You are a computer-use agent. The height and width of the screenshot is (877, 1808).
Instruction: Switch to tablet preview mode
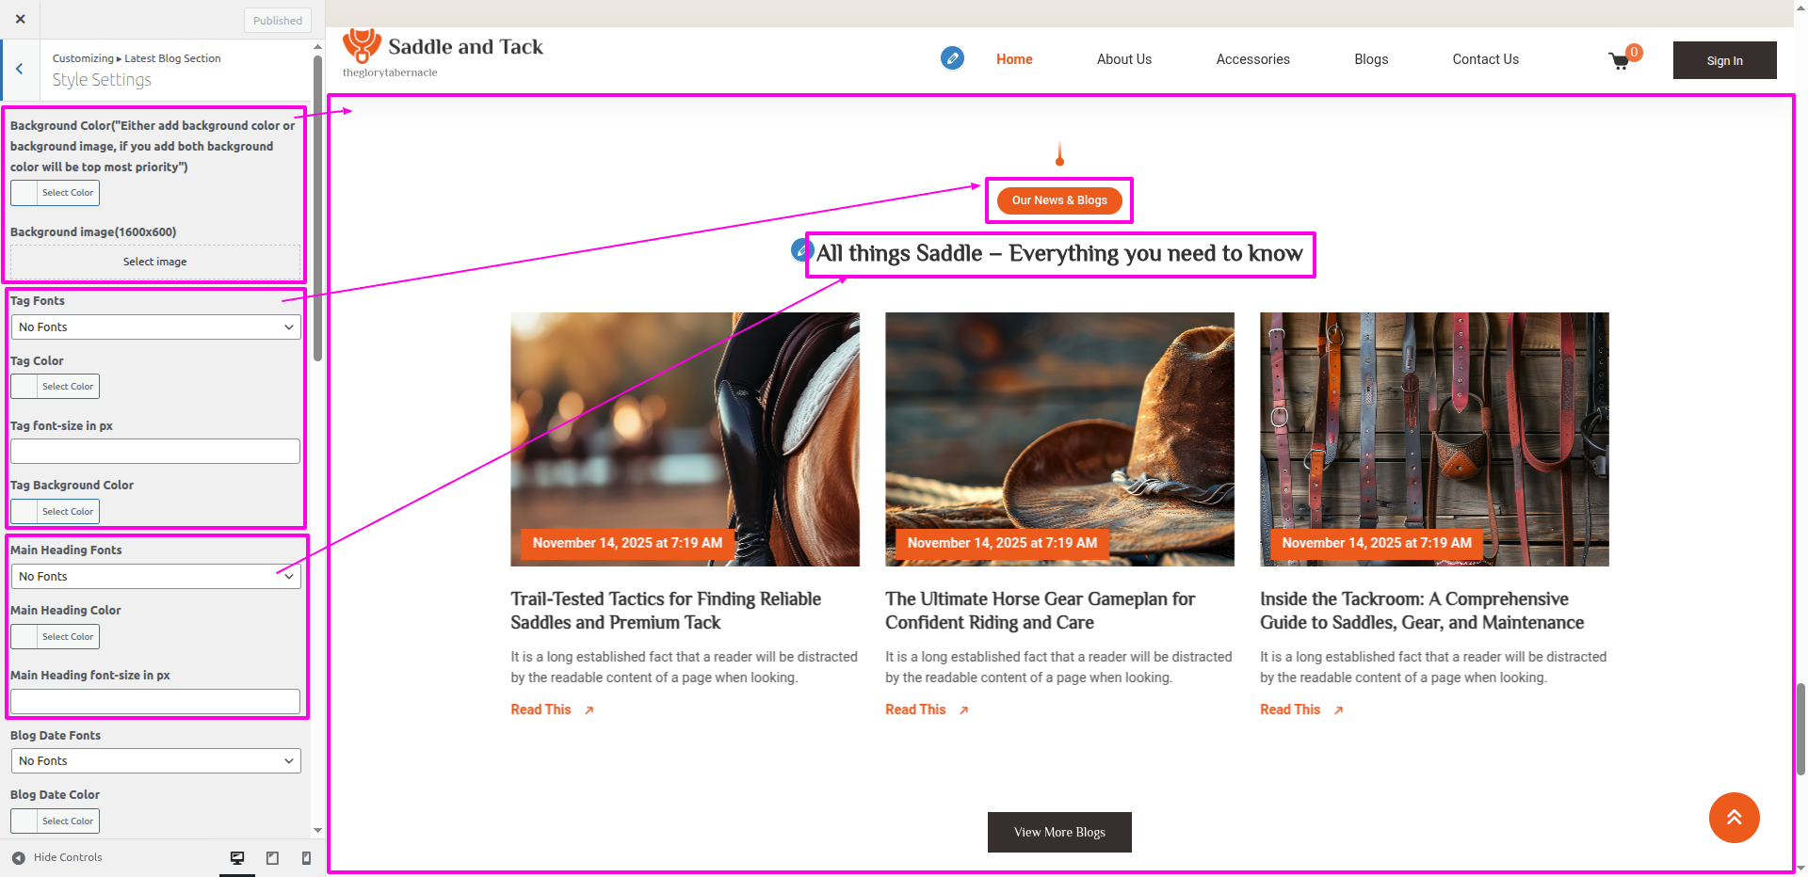[272, 857]
